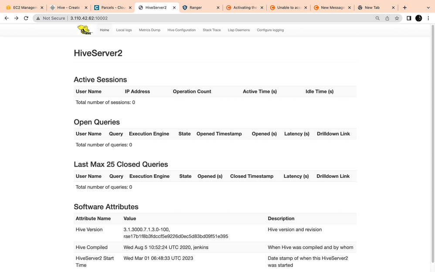Click Wed Aug 5 10:52:24 UTC 2020 value
435x272 pixels.
166,247
